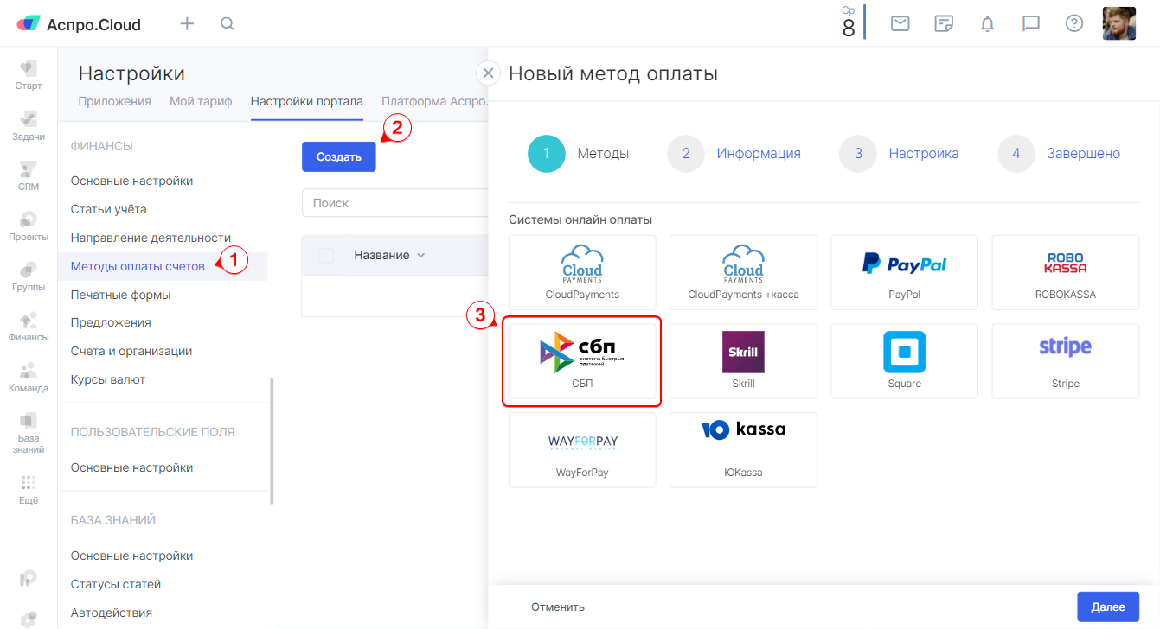This screenshot has width=1160, height=629.
Task: Switch to the Мой тариф tab
Action: pos(201,101)
